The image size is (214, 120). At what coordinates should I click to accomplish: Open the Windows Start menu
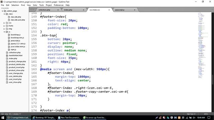pos(3,118)
